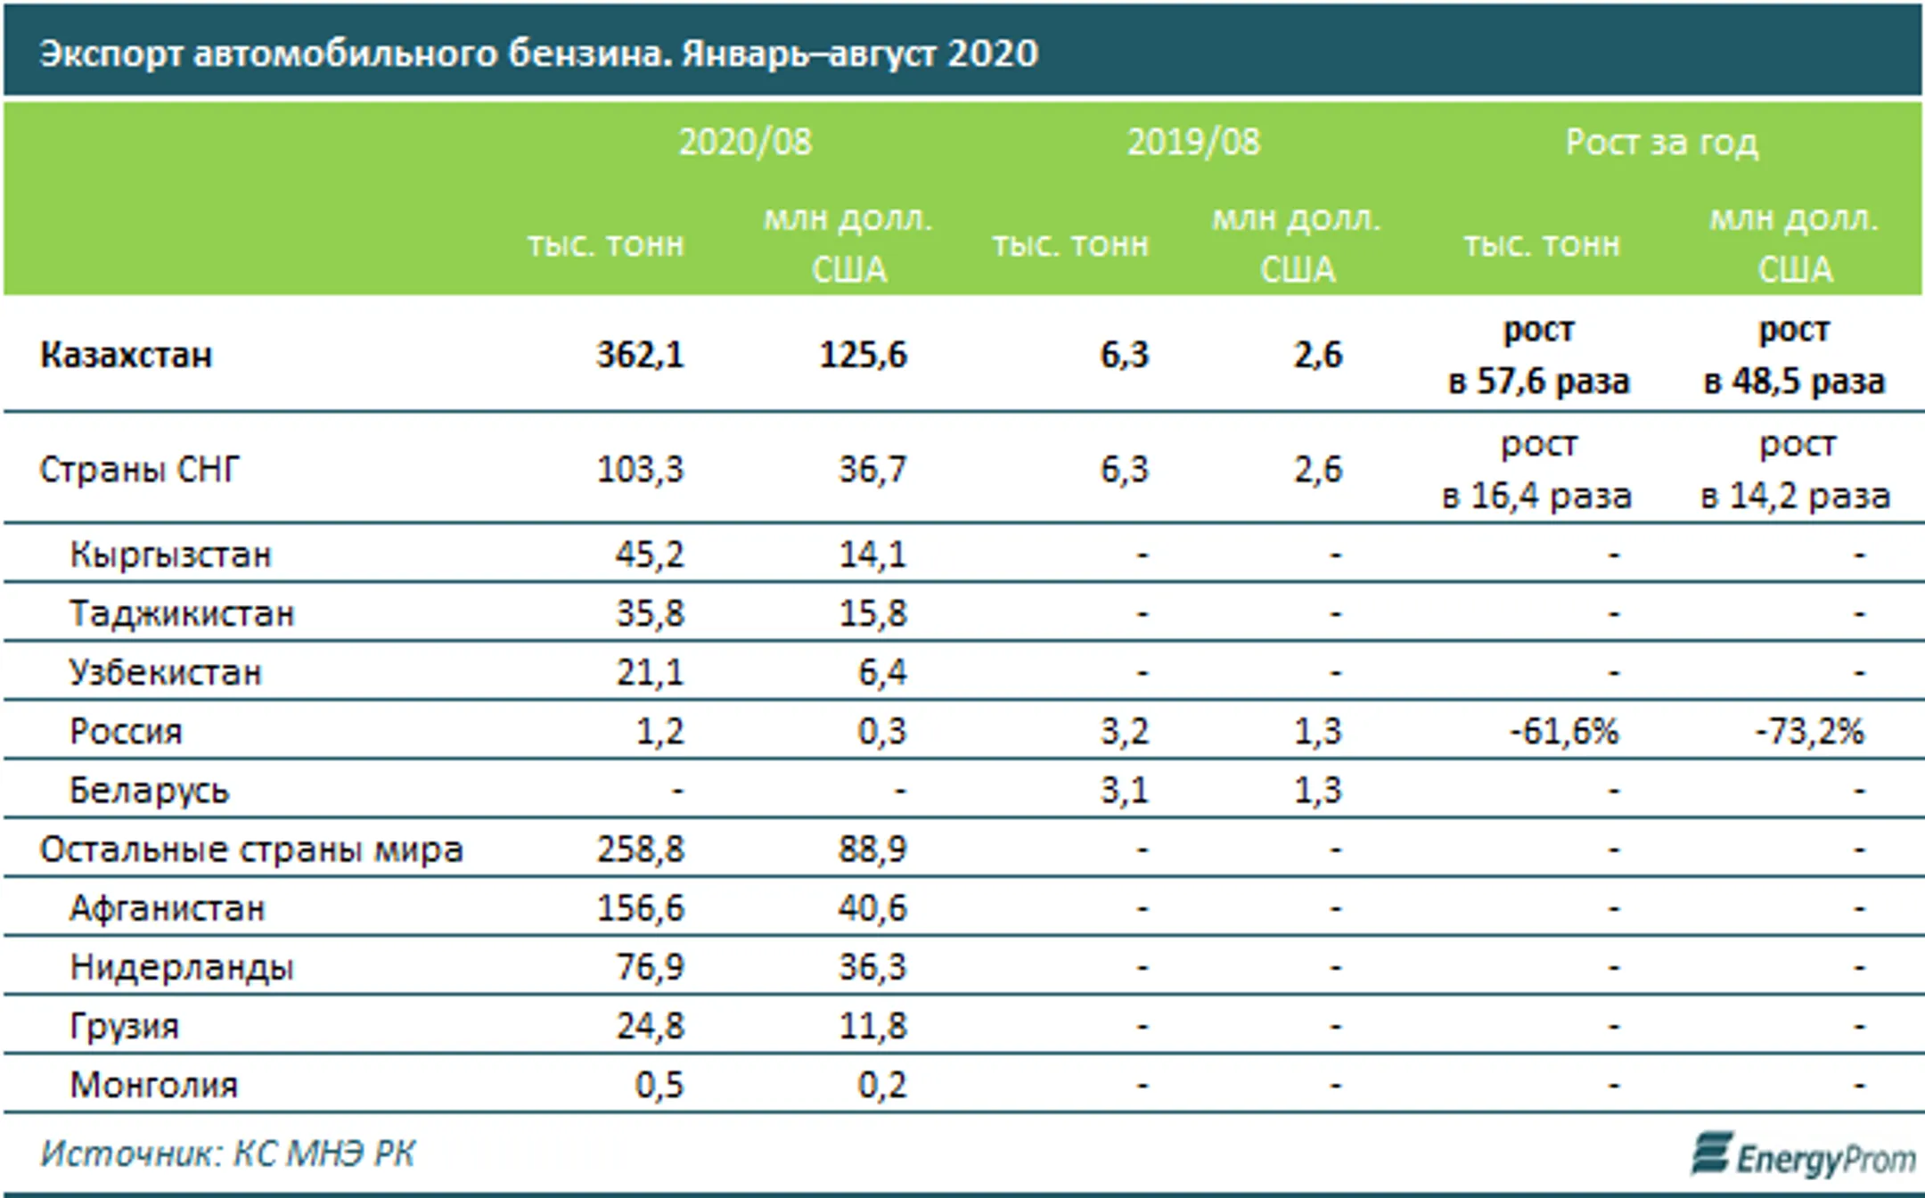The width and height of the screenshot is (1925, 1198).
Task: Click the 'Россия' row label
Action: coord(126,732)
